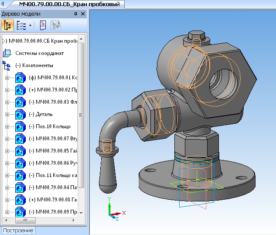
Task: Select the tree structure display mode icon
Action: [8, 26]
